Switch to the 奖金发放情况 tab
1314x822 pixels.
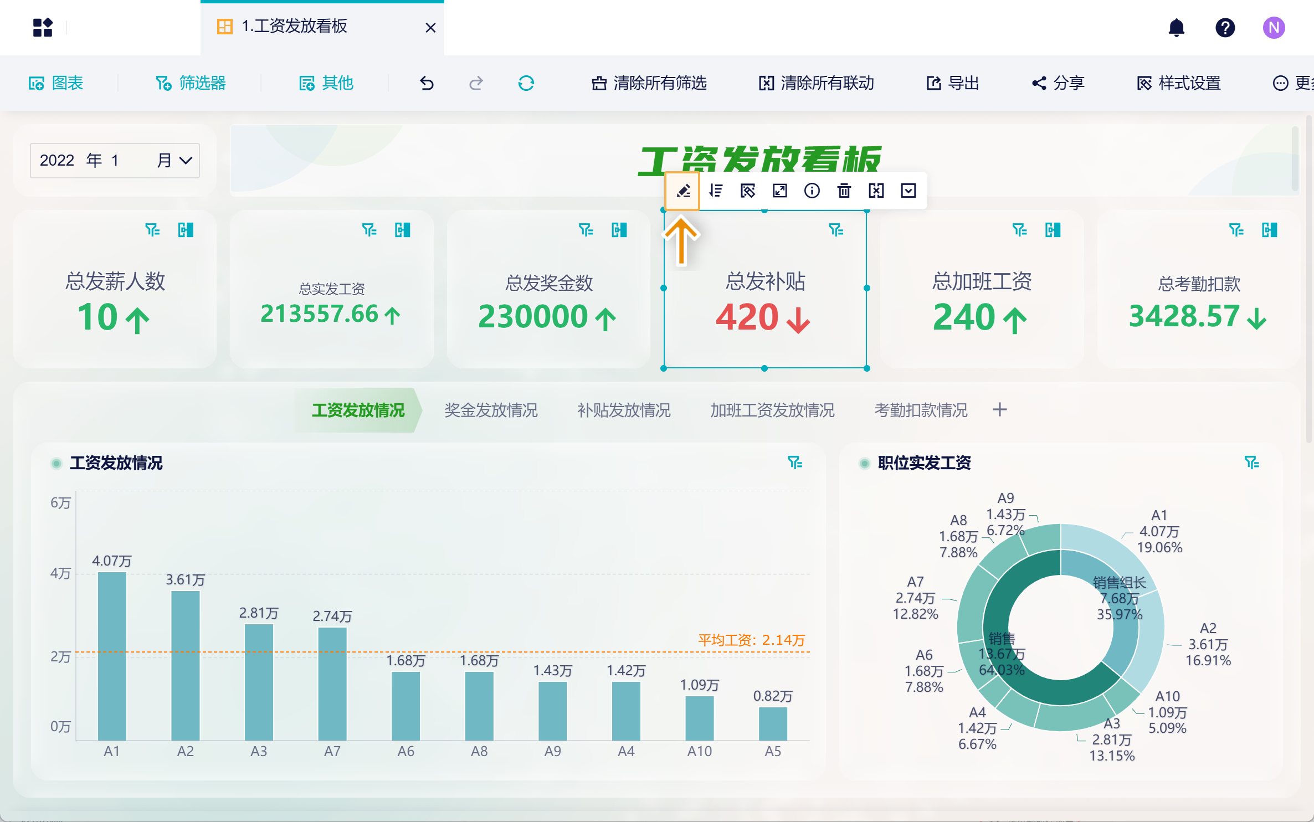point(490,410)
